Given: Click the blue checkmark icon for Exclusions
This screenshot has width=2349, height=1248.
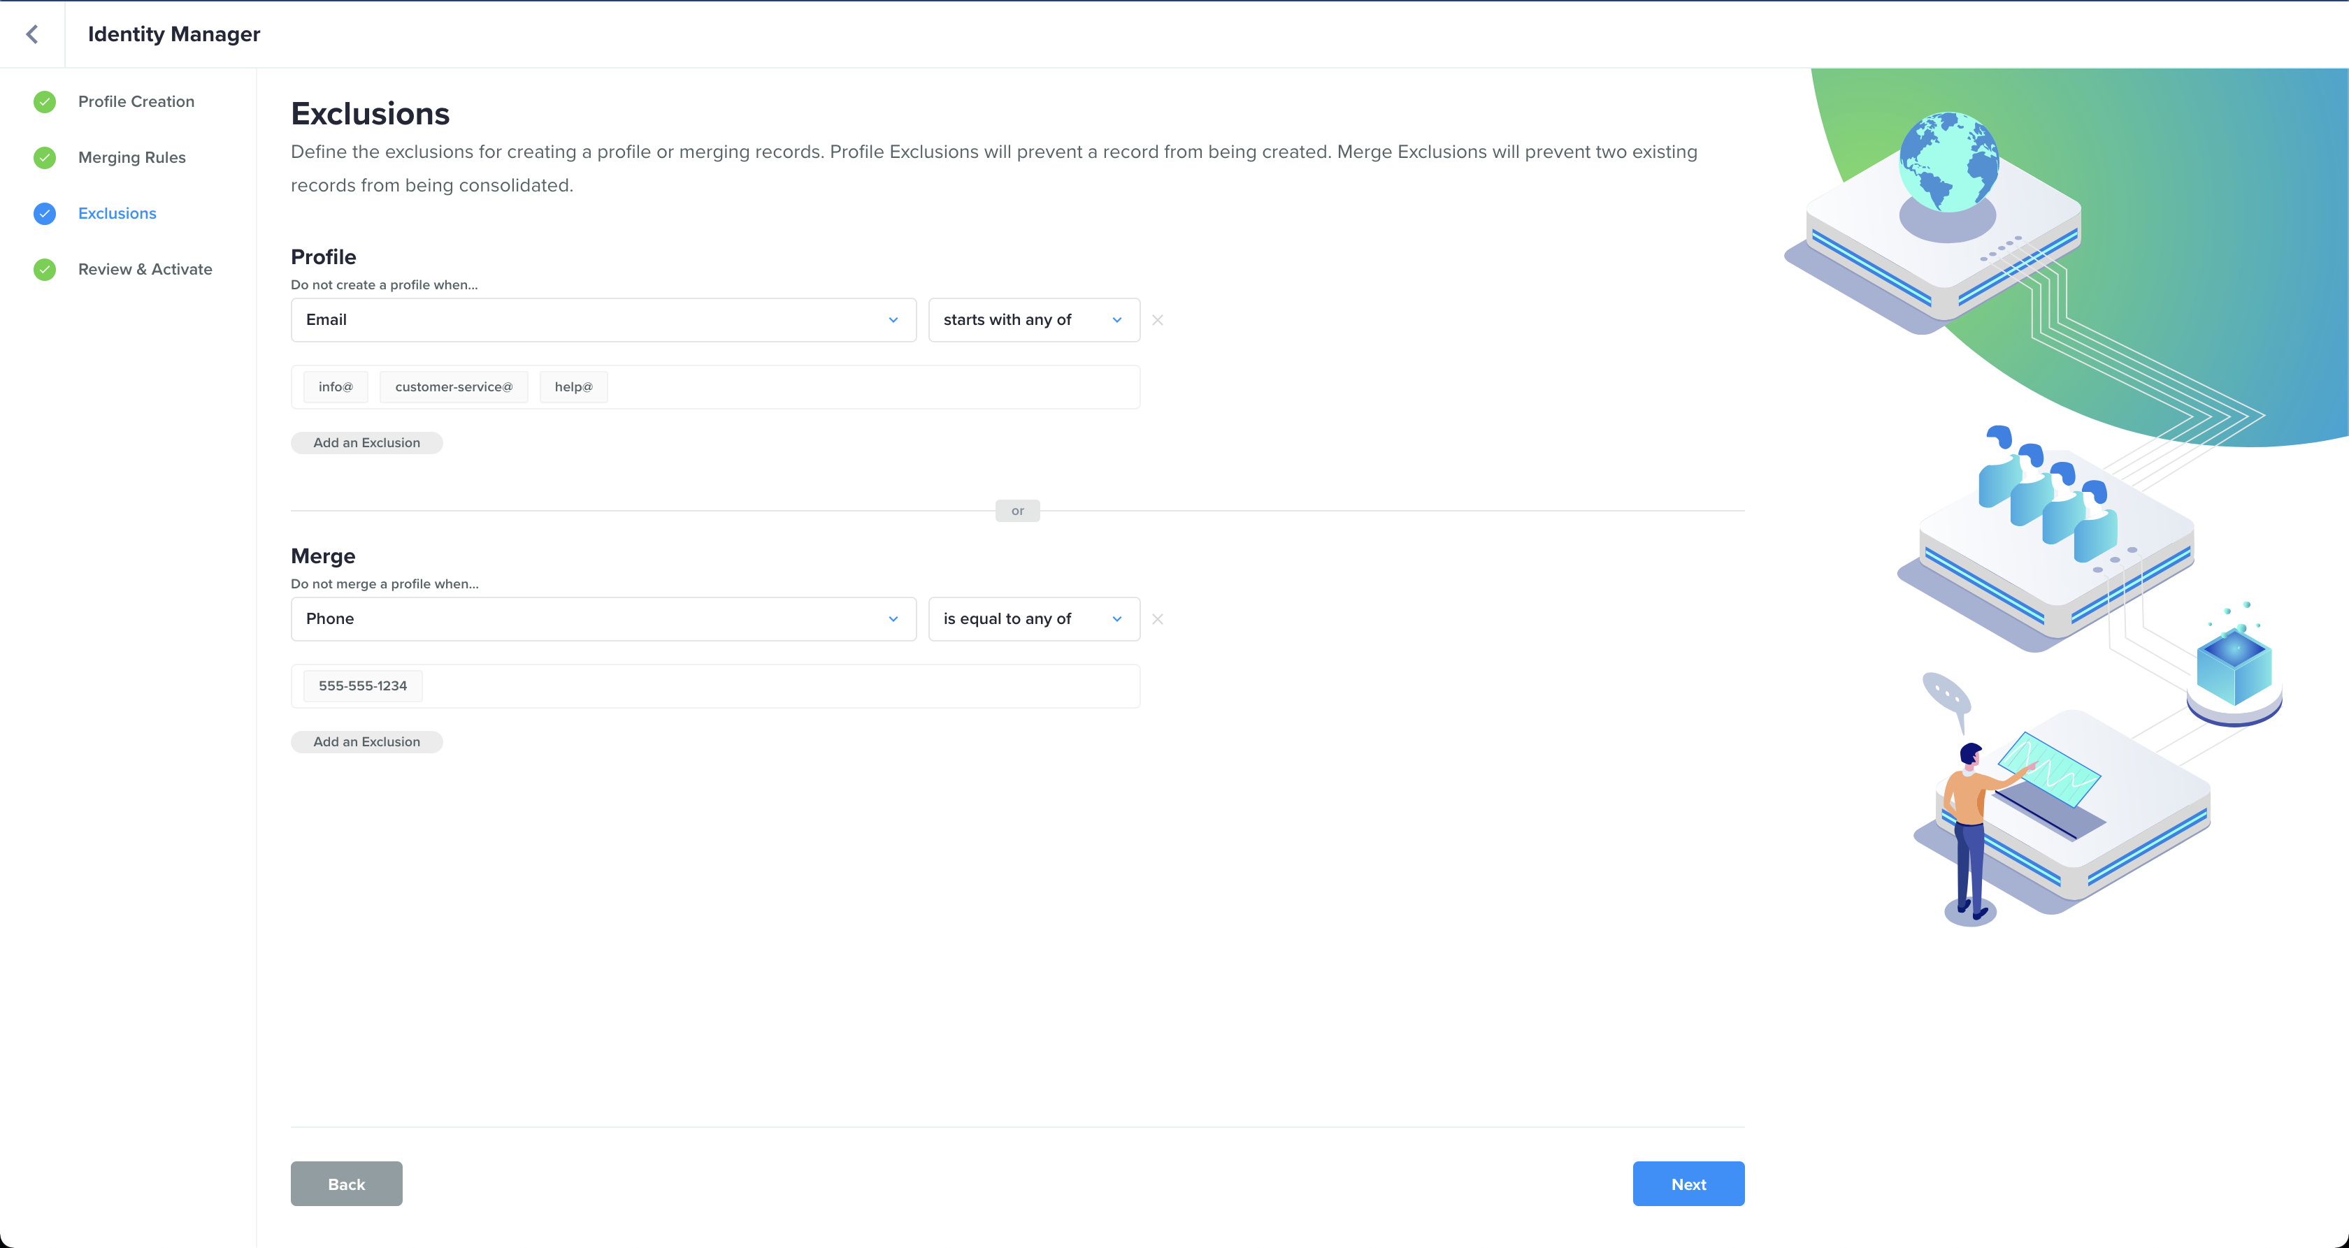Looking at the screenshot, I should [45, 213].
